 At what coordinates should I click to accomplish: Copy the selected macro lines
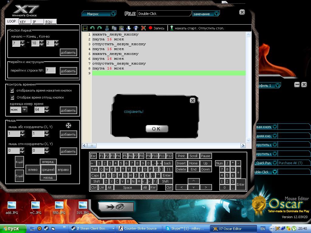click(x=114, y=28)
